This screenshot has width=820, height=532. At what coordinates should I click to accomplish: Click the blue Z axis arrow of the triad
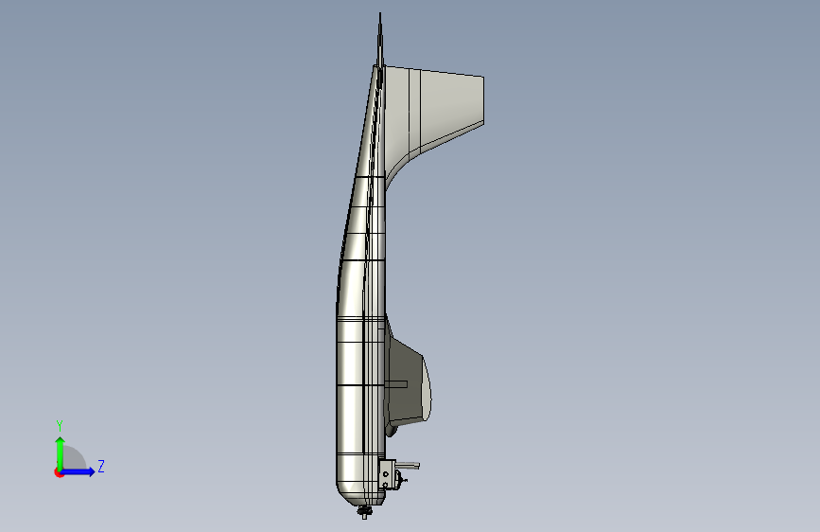(x=78, y=471)
